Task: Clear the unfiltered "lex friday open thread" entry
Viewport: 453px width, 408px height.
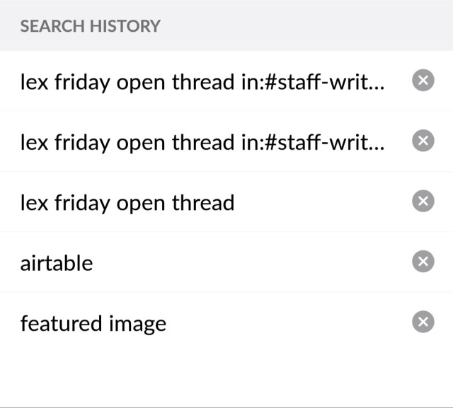Action: [x=423, y=202]
